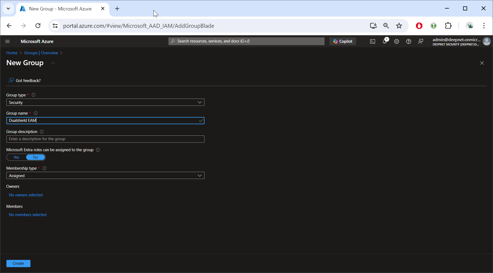
Task: Click info icon beside Group type
Action: point(34,95)
